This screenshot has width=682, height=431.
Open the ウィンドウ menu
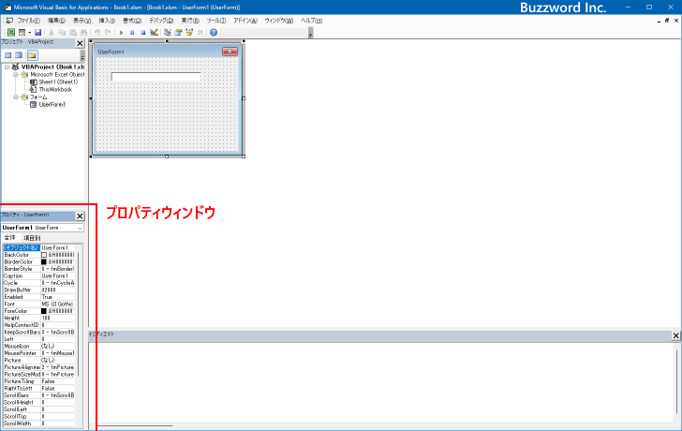click(279, 21)
